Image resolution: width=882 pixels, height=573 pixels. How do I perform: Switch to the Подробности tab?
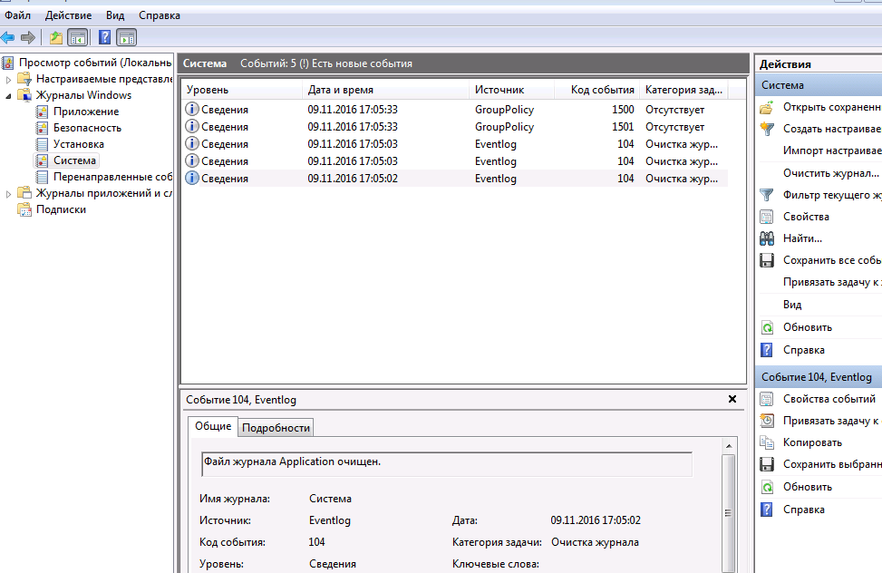pos(276,428)
